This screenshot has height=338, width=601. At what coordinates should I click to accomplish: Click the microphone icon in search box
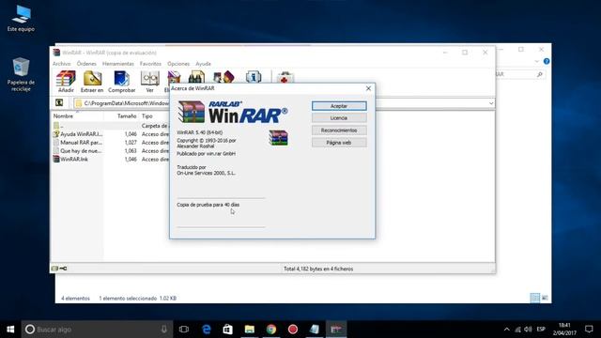164,330
